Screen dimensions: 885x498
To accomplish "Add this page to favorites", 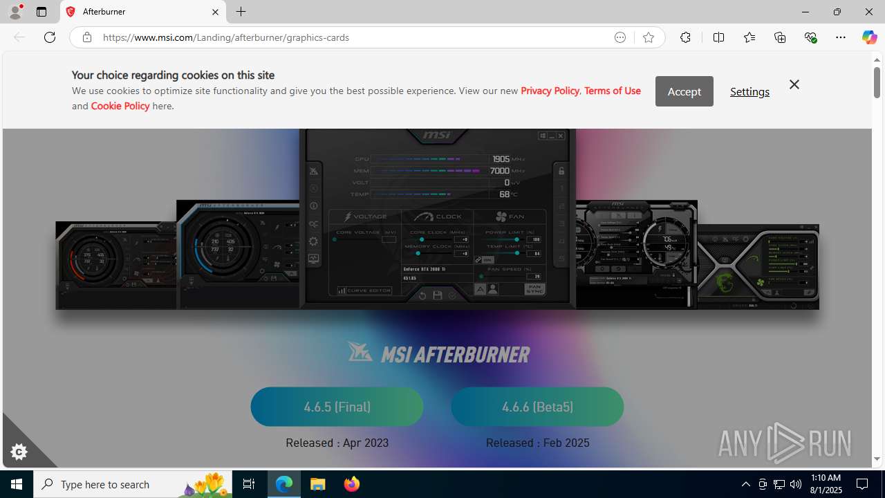I will pyautogui.click(x=649, y=37).
